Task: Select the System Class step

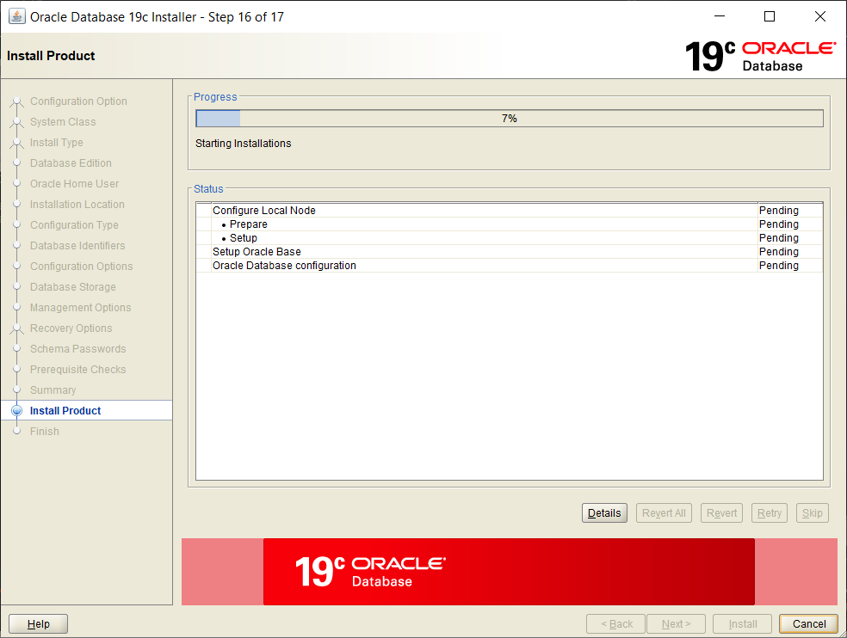Action: coord(63,122)
